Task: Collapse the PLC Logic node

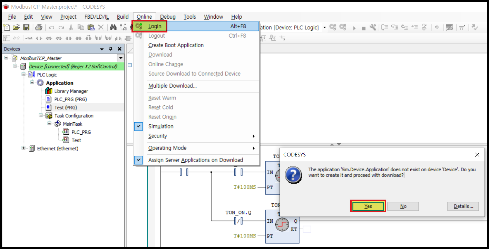Action: coord(23,74)
